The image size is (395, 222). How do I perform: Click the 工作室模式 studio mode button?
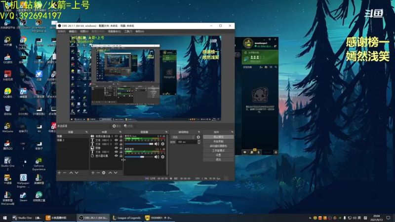click(218, 150)
